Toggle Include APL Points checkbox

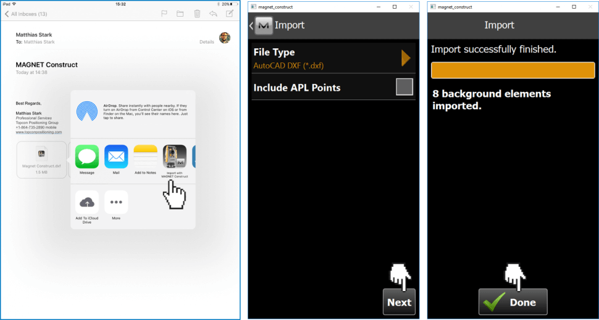(x=404, y=86)
